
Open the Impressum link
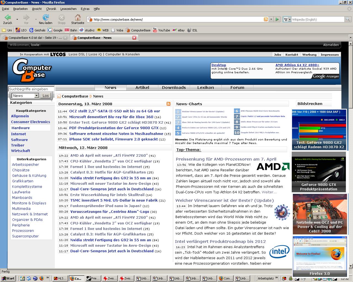click(330, 55)
